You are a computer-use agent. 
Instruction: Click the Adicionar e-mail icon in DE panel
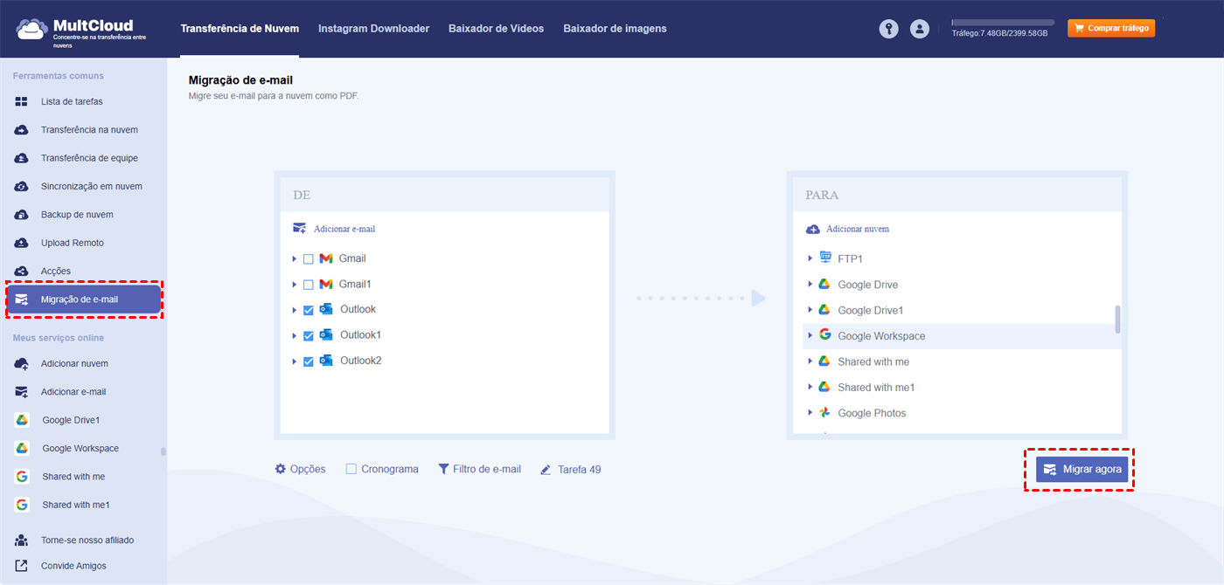coord(300,229)
